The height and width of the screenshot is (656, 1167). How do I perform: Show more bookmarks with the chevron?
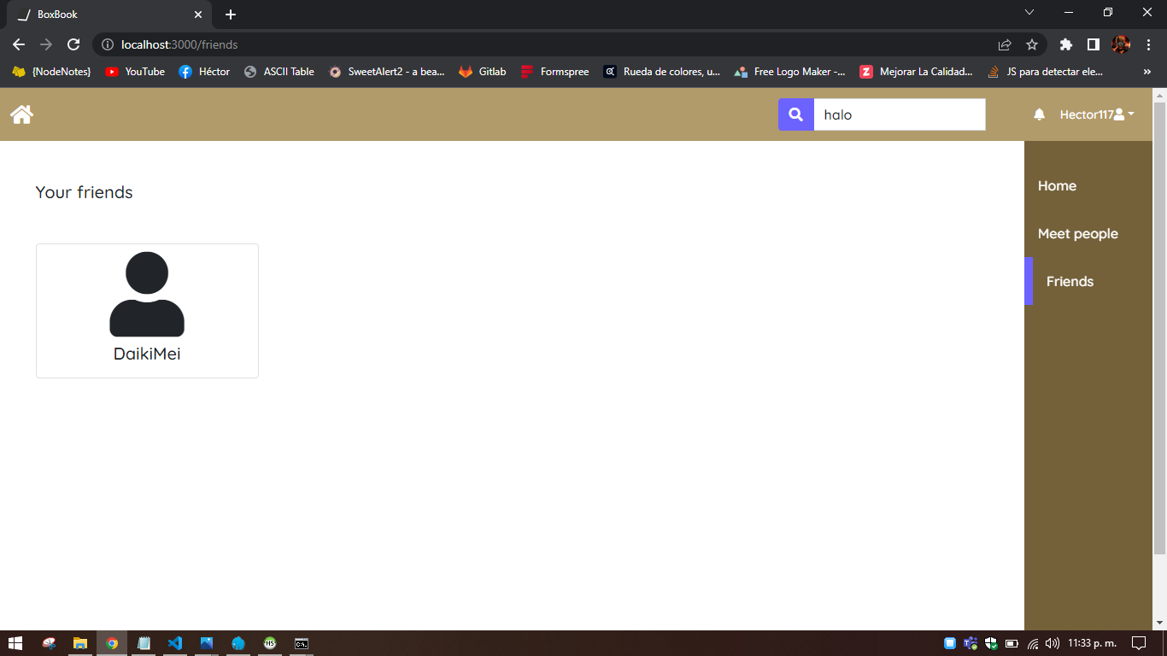[x=1146, y=72]
